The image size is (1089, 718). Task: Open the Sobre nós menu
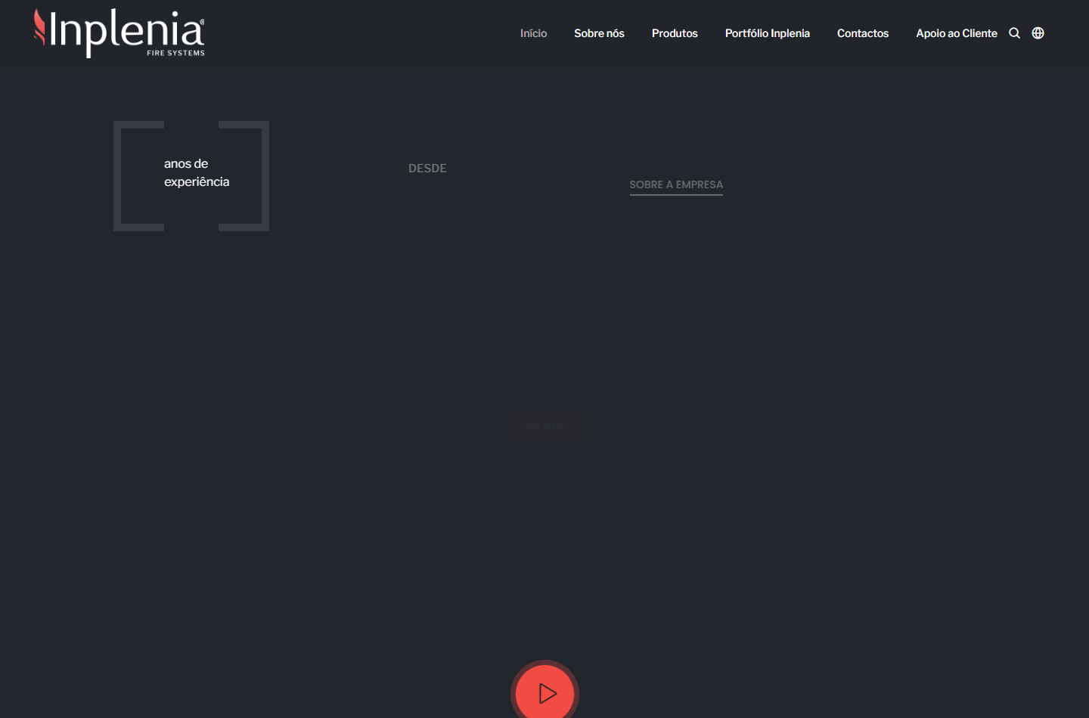coord(599,33)
